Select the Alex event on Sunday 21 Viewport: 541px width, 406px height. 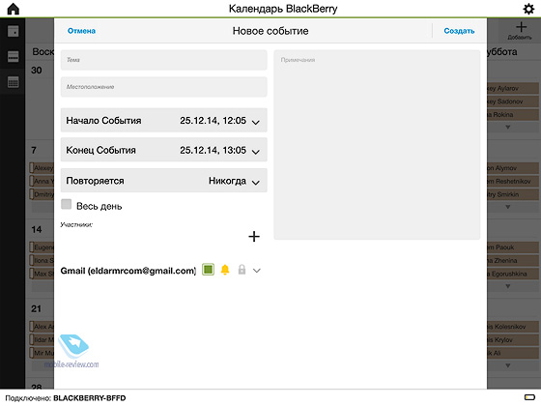(x=42, y=327)
